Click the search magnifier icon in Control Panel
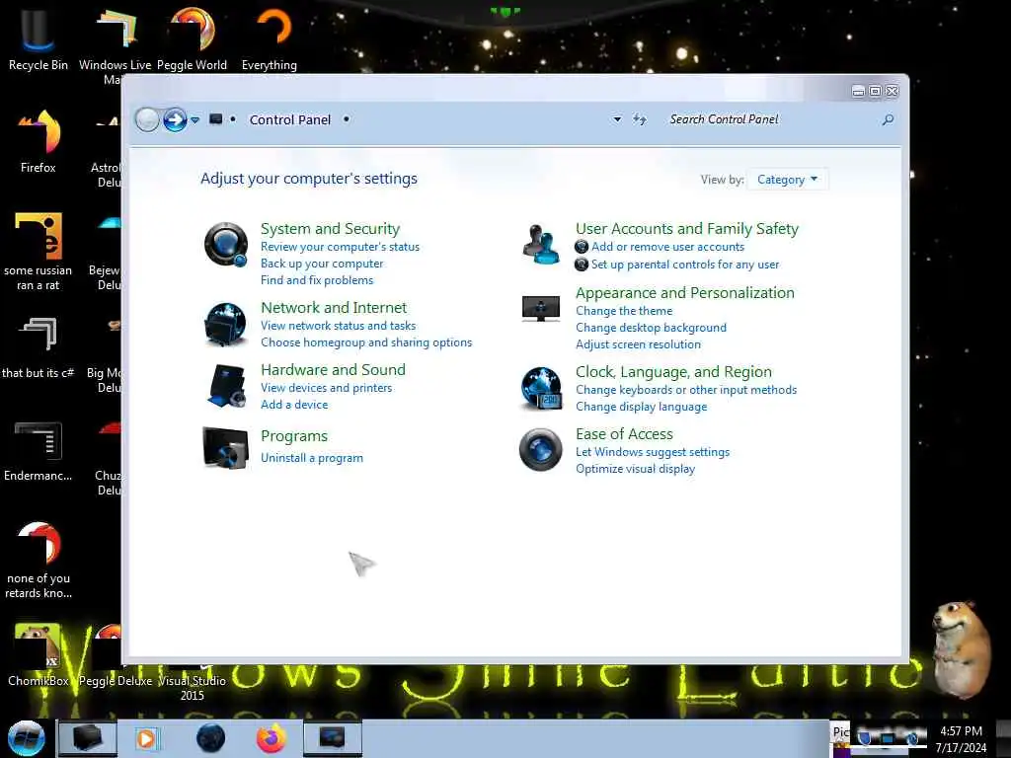Screen dimensions: 1011x758 [x=888, y=119]
